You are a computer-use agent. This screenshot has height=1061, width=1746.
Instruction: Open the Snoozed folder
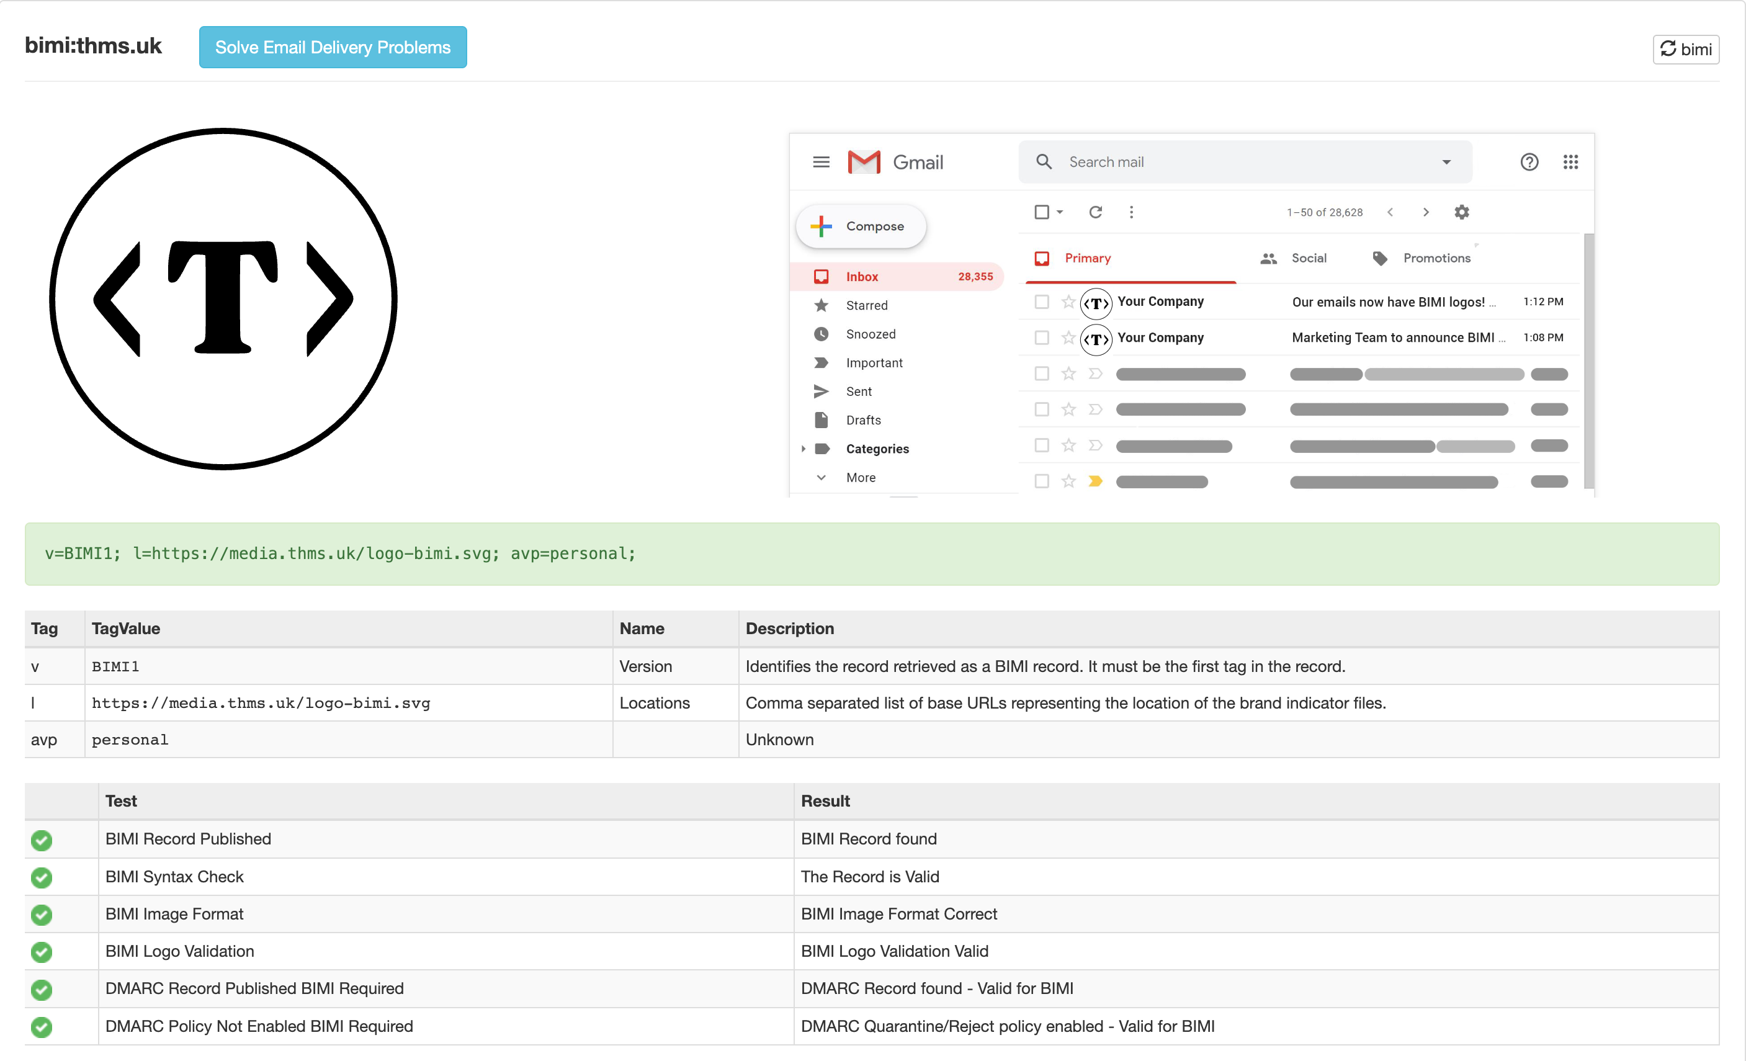tap(870, 334)
